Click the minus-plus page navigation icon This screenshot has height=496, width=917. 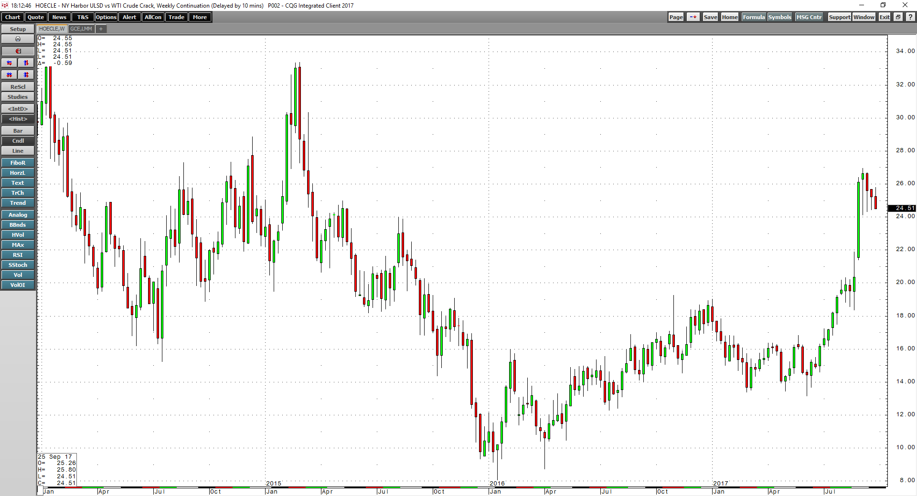click(693, 17)
